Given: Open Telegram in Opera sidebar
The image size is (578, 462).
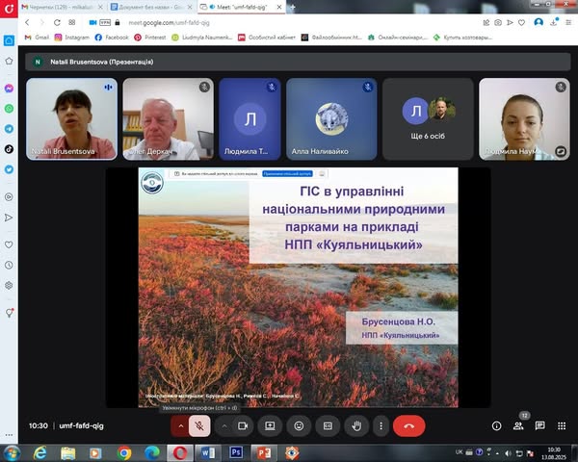Looking at the screenshot, I should pos(9,129).
